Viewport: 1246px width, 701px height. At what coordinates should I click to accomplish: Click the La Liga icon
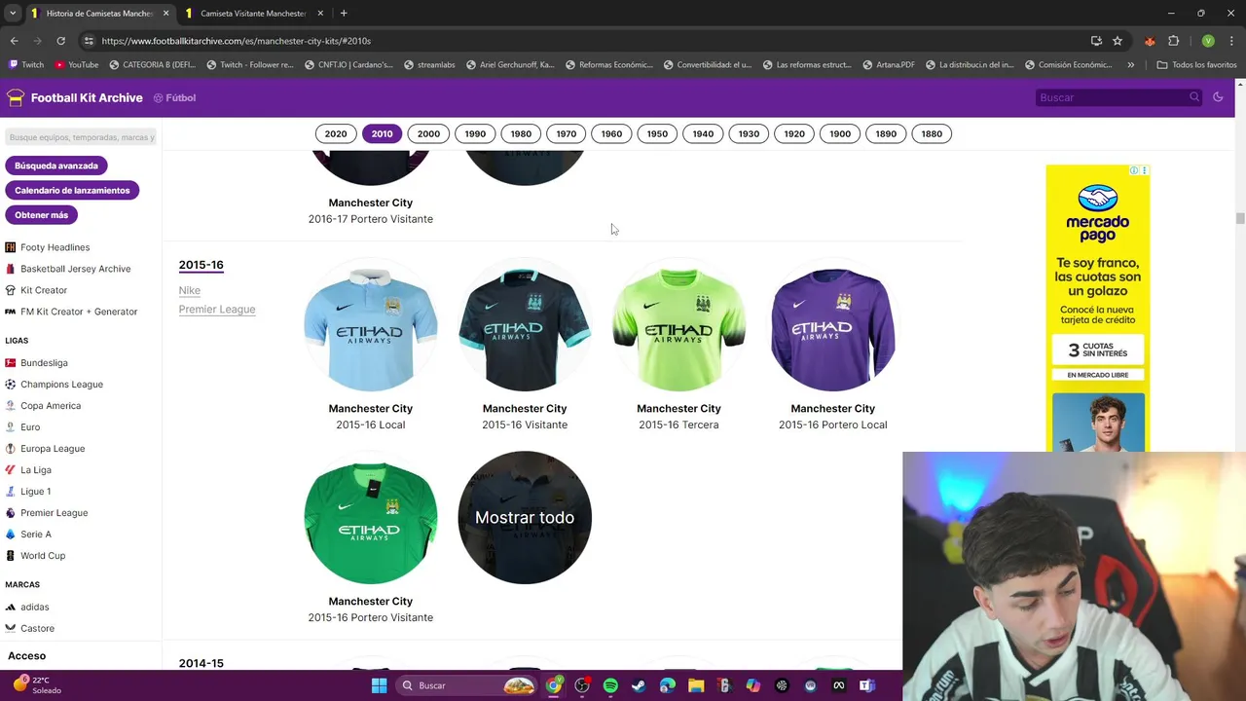pos(11,469)
